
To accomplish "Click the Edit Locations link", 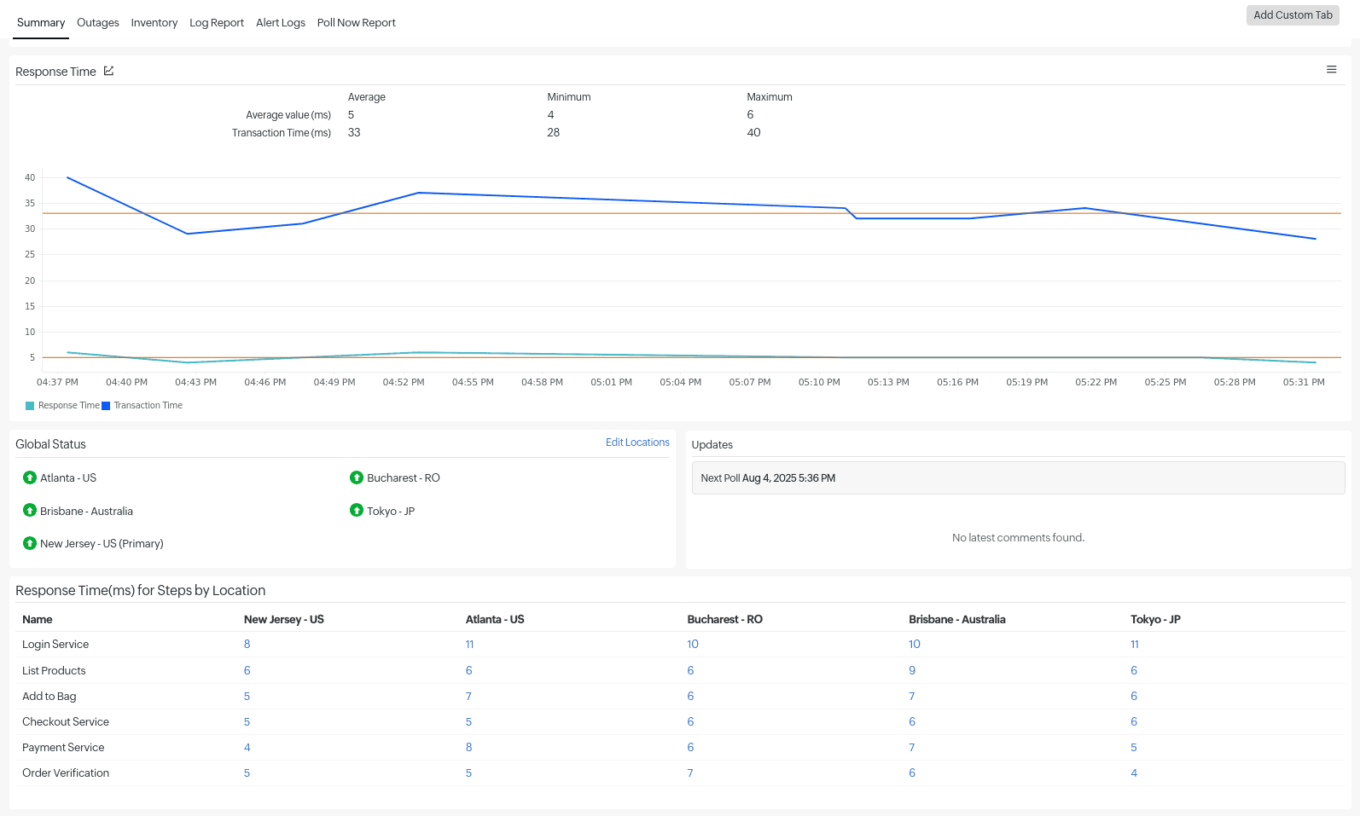I will point(637,443).
